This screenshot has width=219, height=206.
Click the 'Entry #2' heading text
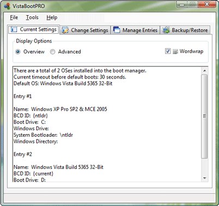tap(23, 154)
